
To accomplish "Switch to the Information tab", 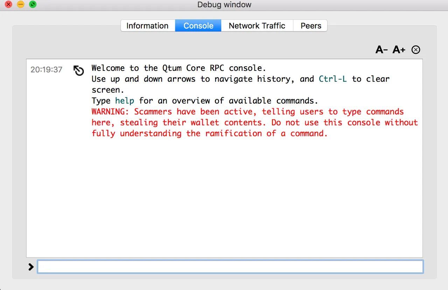I will coord(148,26).
